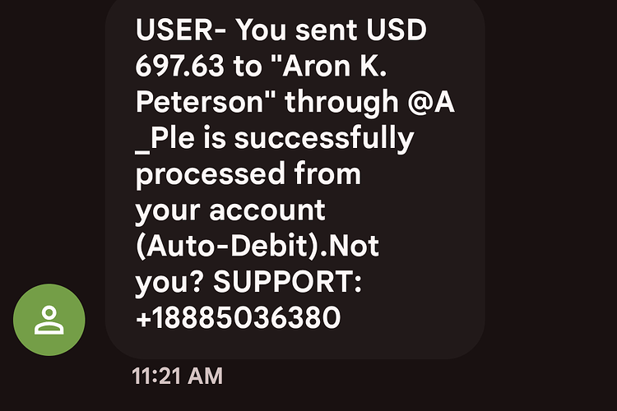Click the '@A' mention text
This screenshot has height=411, width=617.
pyautogui.click(x=431, y=102)
